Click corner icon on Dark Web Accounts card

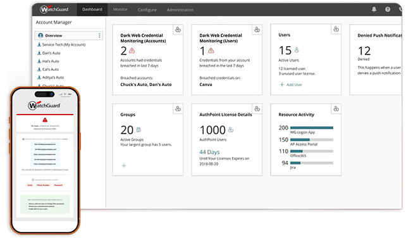coord(178,30)
